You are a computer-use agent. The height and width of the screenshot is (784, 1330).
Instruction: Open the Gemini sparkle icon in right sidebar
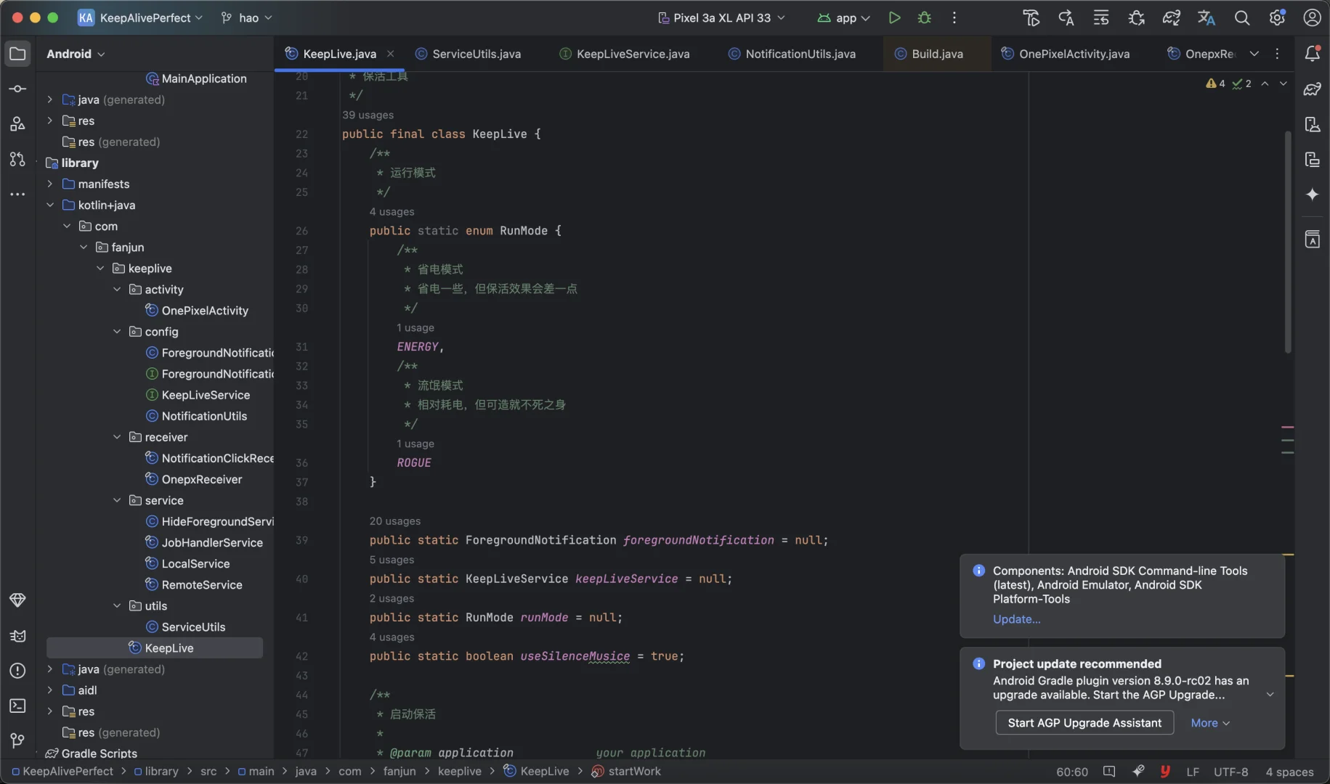point(1312,195)
